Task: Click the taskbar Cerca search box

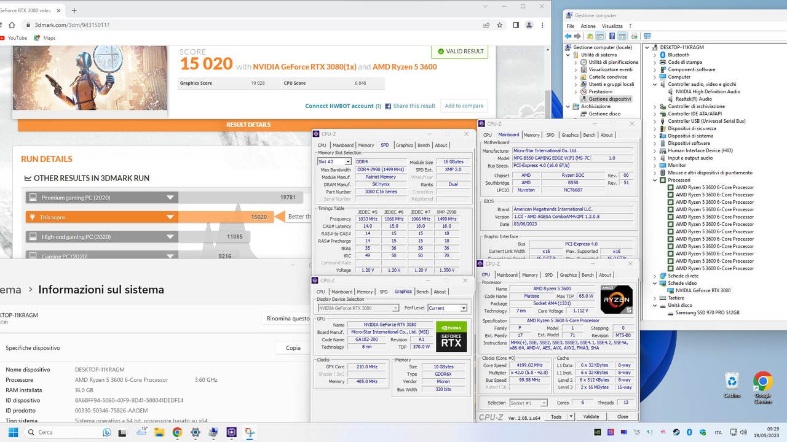Action: [x=68, y=432]
